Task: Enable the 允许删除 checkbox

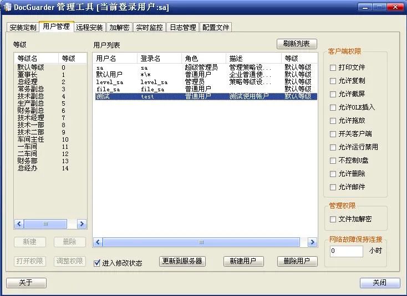Action: pos(333,174)
